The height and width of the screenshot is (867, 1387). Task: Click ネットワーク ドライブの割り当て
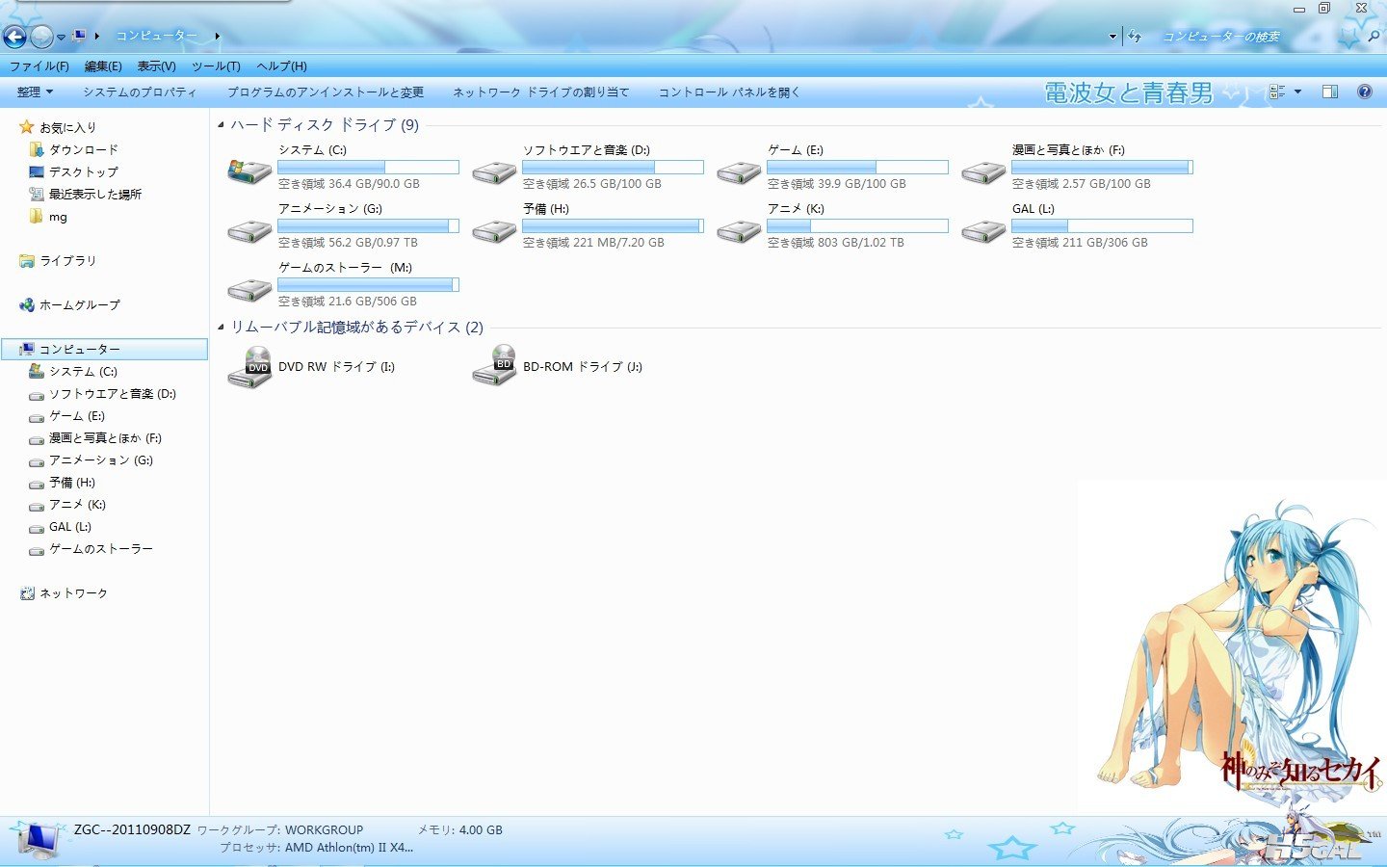coord(540,92)
